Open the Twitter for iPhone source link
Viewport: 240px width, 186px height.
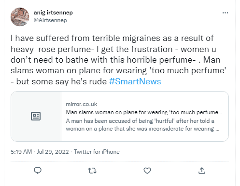(x=97, y=152)
